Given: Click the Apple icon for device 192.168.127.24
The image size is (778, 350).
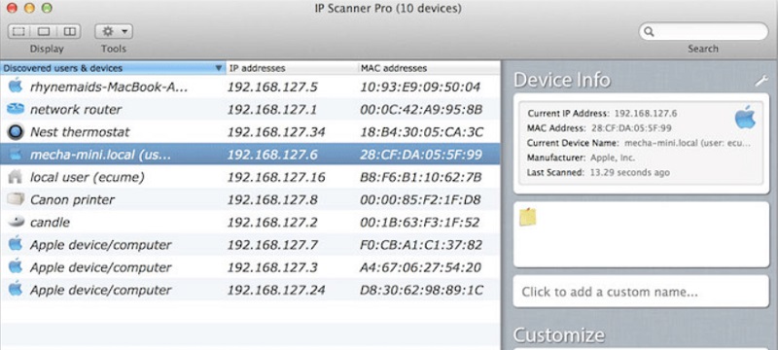Looking at the screenshot, I should tap(16, 289).
